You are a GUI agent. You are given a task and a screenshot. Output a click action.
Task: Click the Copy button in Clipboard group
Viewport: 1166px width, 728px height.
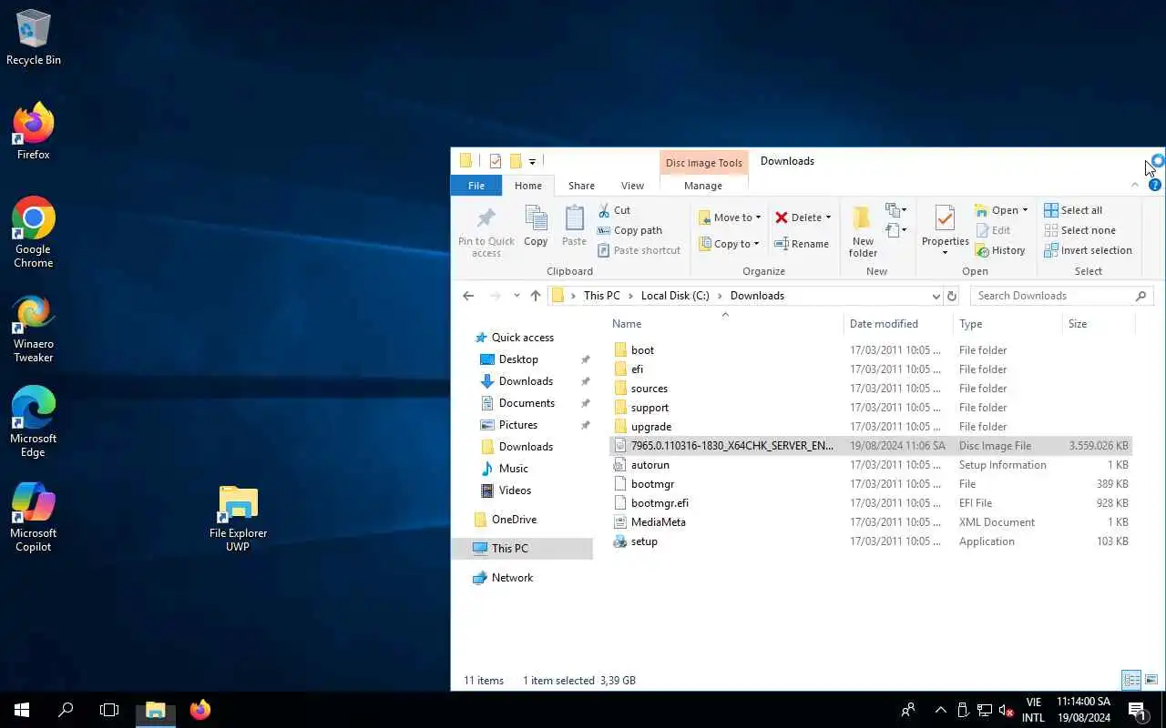point(536,225)
